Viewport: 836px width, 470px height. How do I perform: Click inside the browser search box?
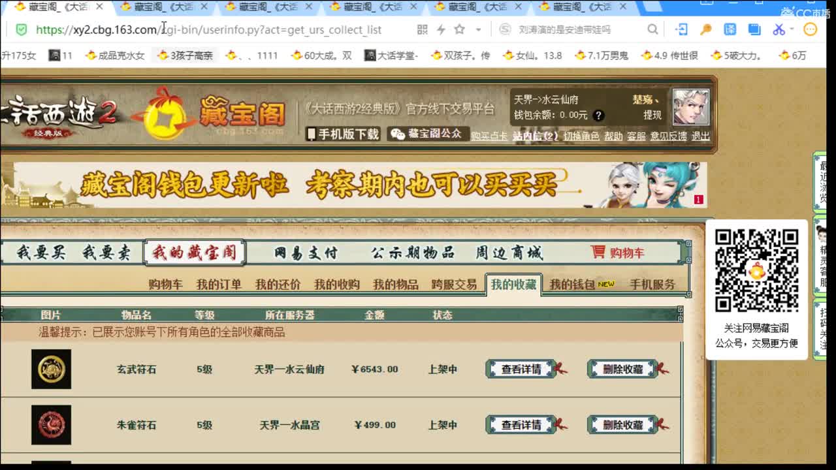coord(574,29)
